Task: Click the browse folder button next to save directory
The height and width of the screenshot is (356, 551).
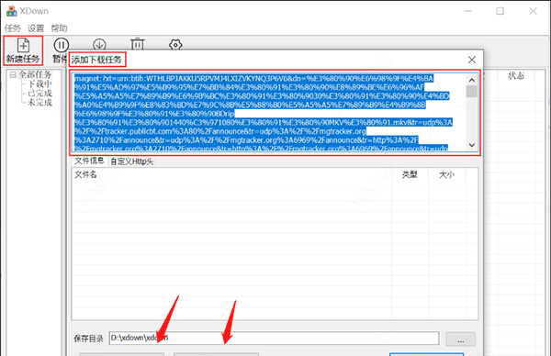Action: (x=460, y=339)
